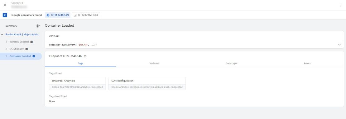Viewport: 346px width, 119px height.
Task: Click the API Call header text
Action: (x=54, y=36)
